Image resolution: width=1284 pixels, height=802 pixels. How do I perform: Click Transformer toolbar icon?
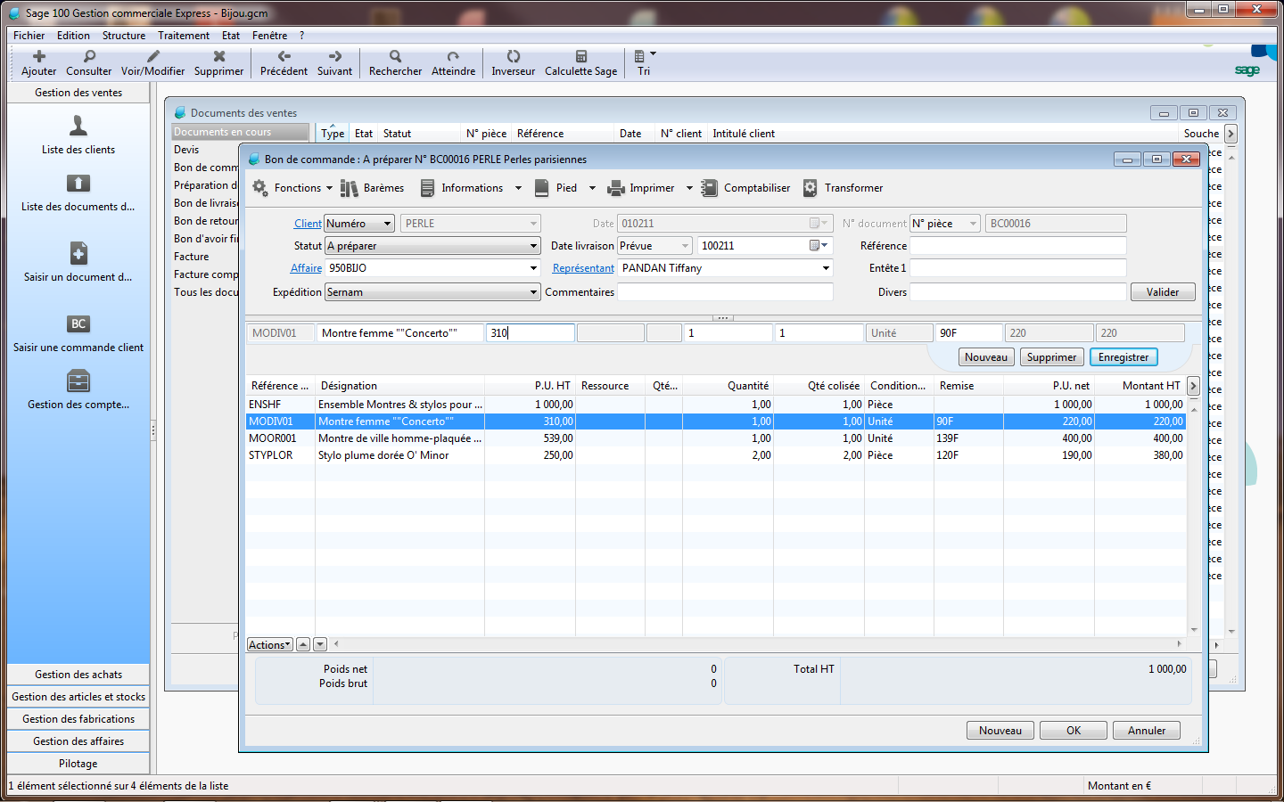(810, 188)
